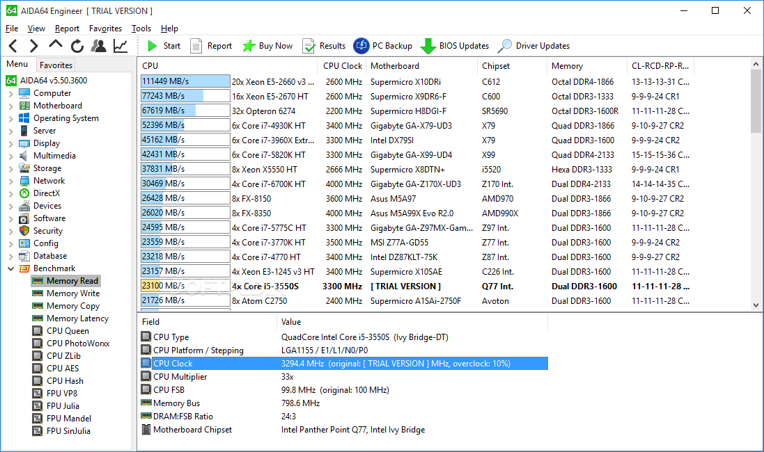Screen dimensions: 764x452
Task: Select the Software tree item
Action: (x=42, y=218)
